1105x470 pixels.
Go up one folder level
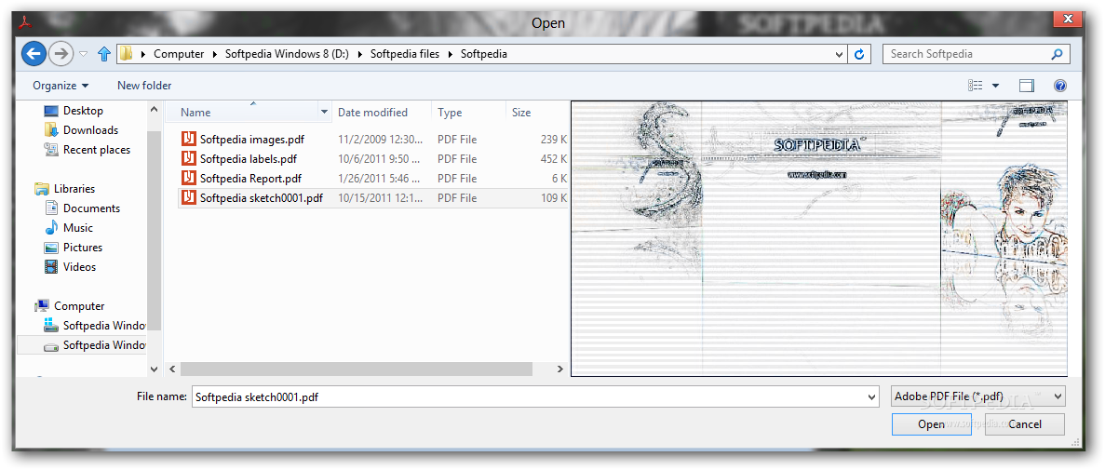104,54
